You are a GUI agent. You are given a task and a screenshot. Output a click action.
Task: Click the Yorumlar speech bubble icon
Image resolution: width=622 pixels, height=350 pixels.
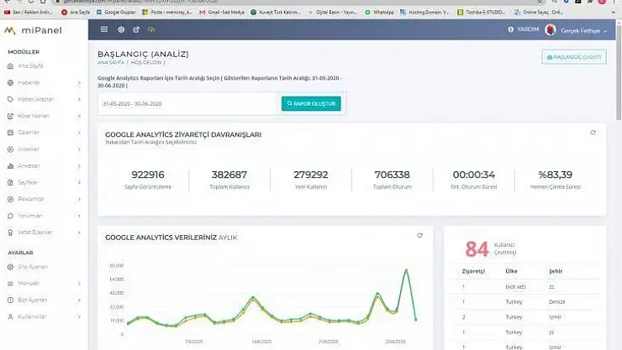tap(10, 216)
